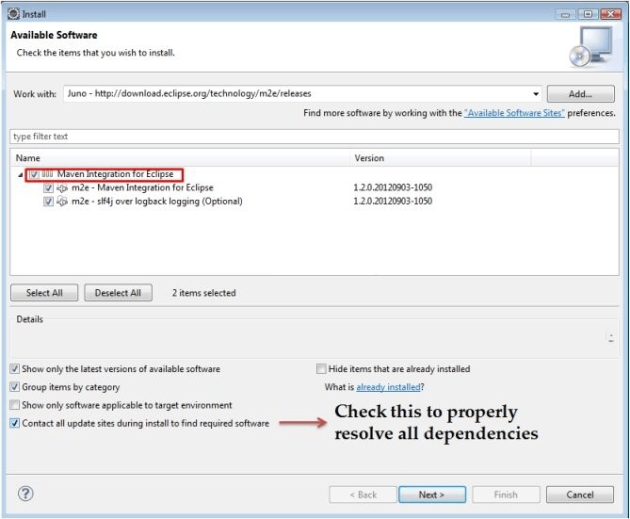Image resolution: width=630 pixels, height=519 pixels.
Task: Click the slf4j logback logging feature icon
Action: pos(62,201)
